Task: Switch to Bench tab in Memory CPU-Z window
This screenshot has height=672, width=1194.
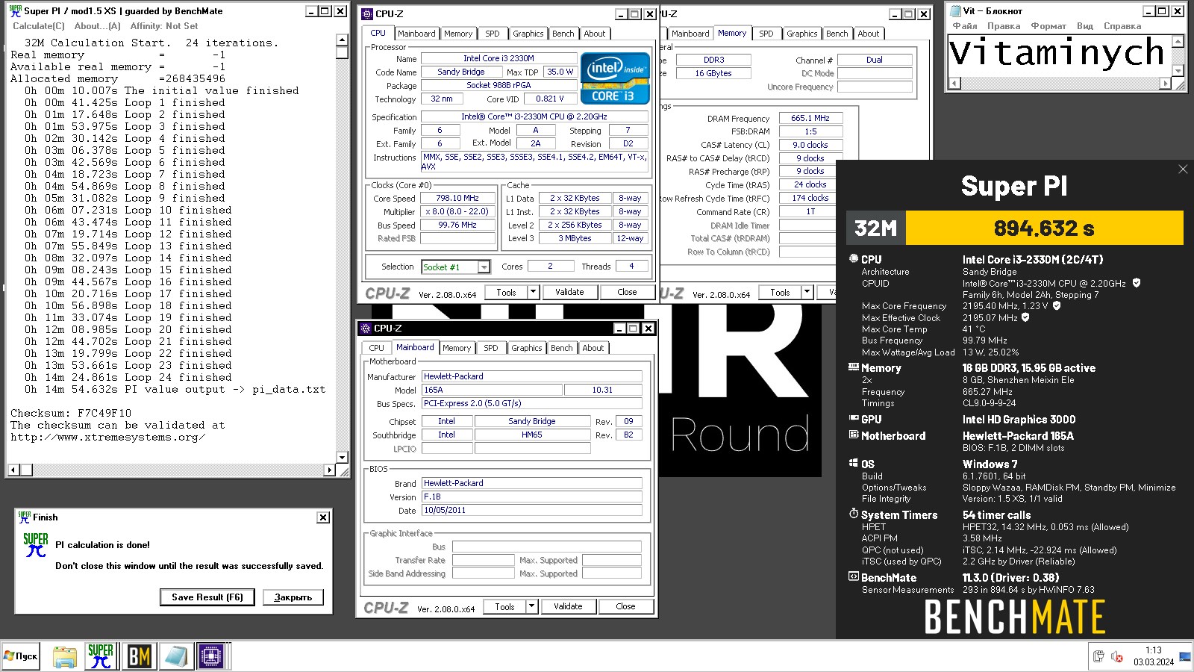Action: [x=837, y=34]
